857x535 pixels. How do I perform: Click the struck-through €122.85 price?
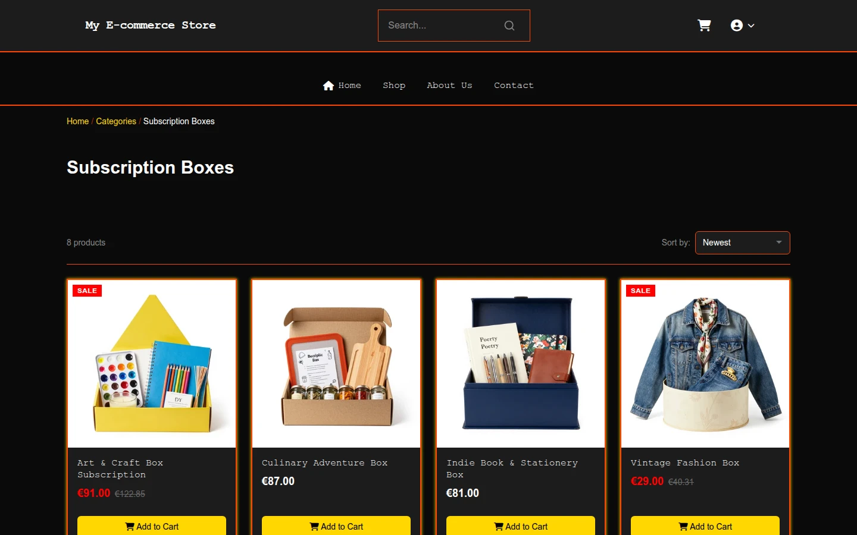[130, 493]
